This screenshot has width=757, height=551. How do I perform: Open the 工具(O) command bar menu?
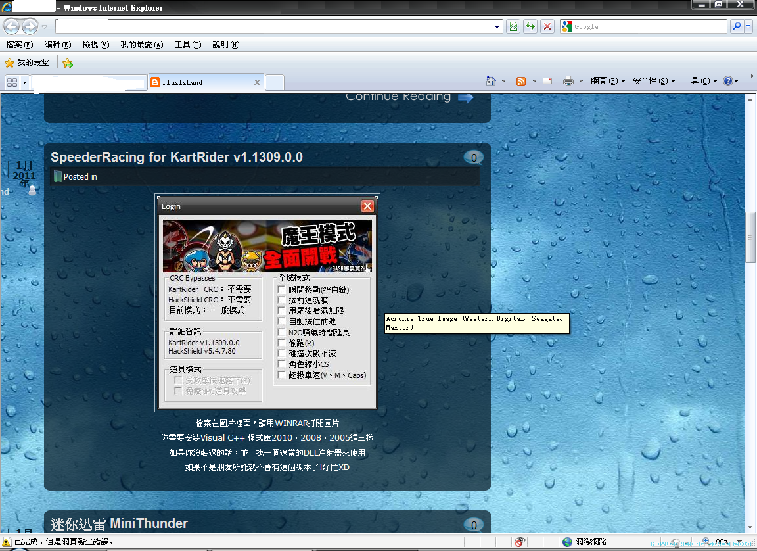(x=700, y=81)
